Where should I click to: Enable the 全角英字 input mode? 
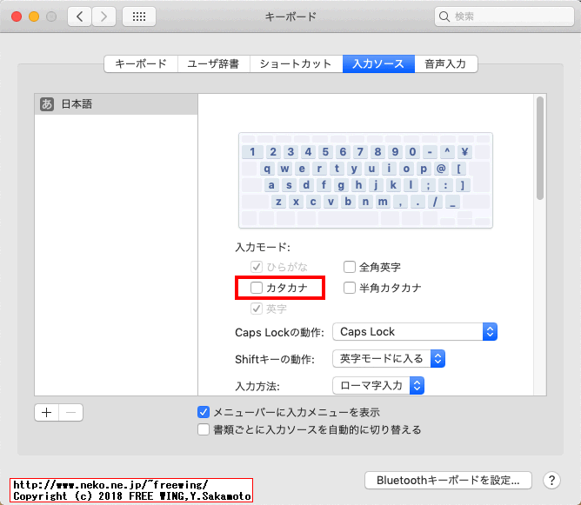[x=350, y=267]
